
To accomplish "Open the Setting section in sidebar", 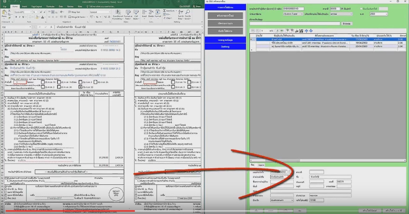I will click(225, 46).
